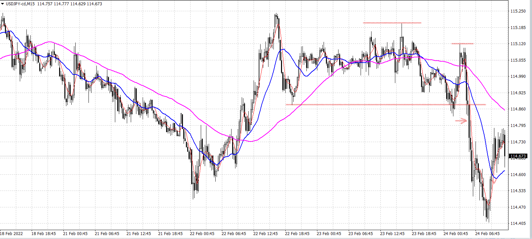
Task: Select the 22 Feb 06:45 time label
Action: [234, 233]
